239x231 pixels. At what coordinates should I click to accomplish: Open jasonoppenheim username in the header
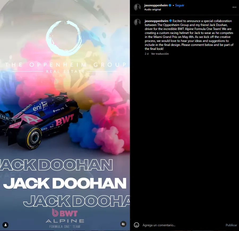pos(156,5)
